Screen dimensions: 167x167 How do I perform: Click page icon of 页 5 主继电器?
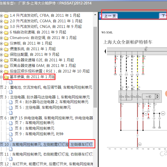(x=11, y=108)
